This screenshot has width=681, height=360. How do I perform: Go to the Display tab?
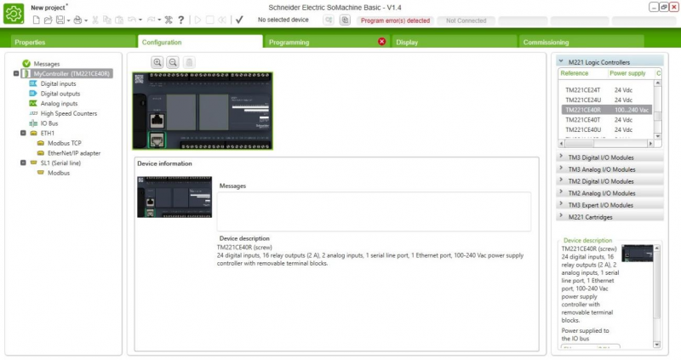tap(455, 42)
